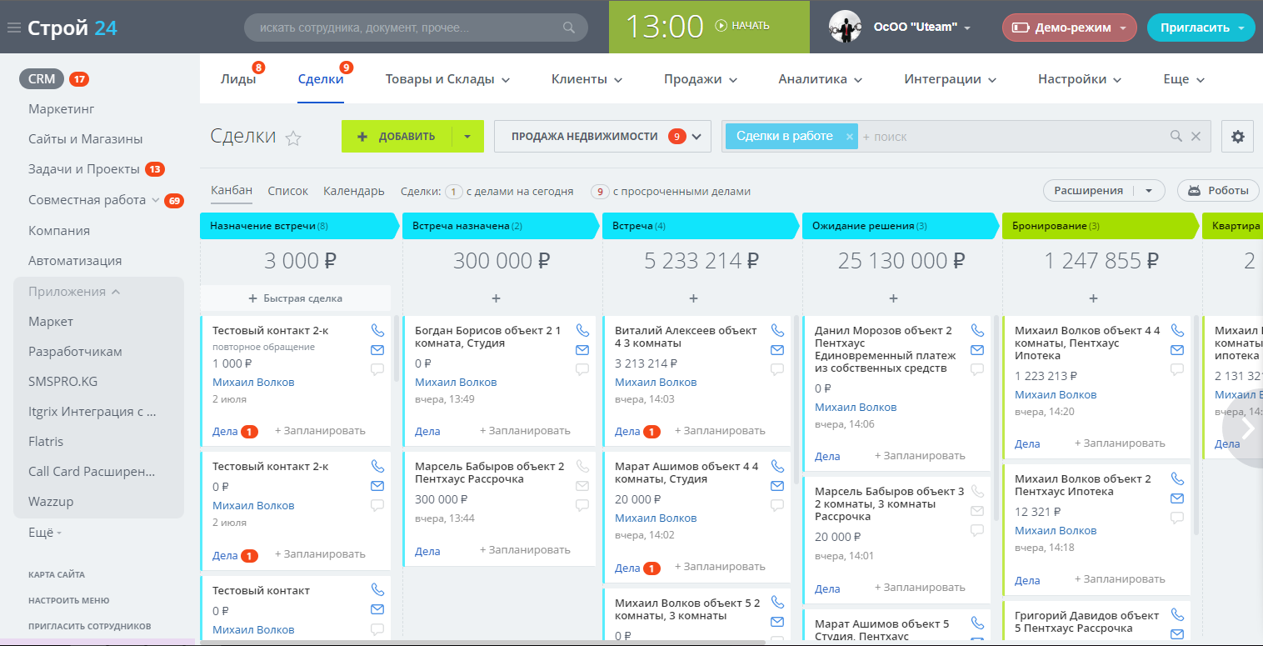
Task: Favorite Сделки page with star icon
Action: [x=293, y=138]
